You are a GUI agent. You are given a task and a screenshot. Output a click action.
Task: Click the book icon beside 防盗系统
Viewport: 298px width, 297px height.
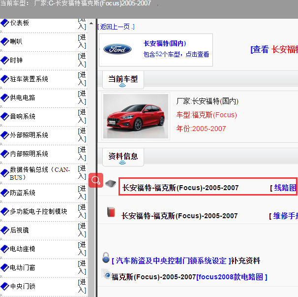4,193
